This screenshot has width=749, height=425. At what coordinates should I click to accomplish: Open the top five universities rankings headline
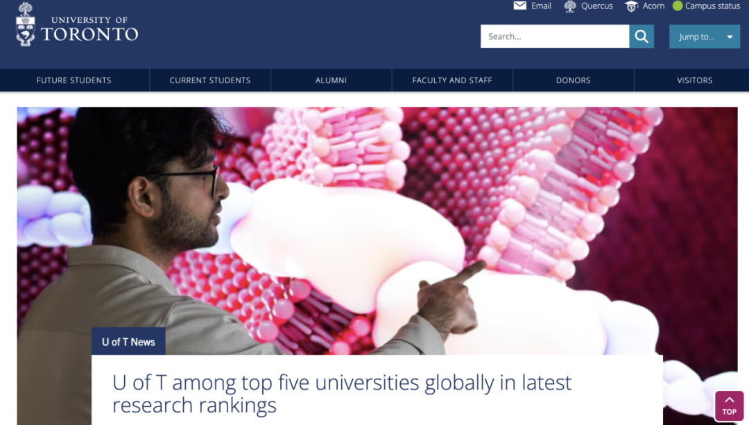(x=341, y=394)
